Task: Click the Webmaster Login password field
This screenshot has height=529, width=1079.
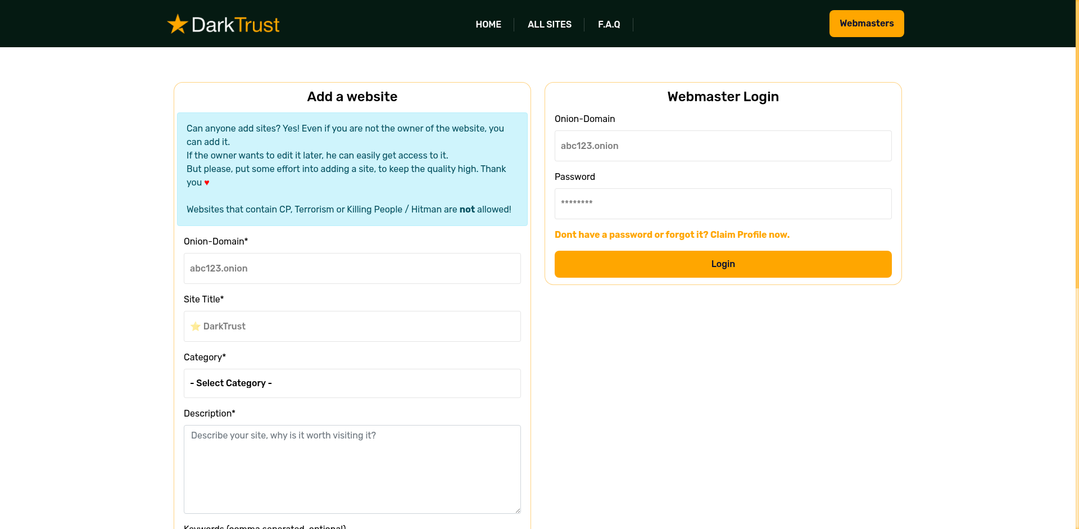Action: [723, 204]
